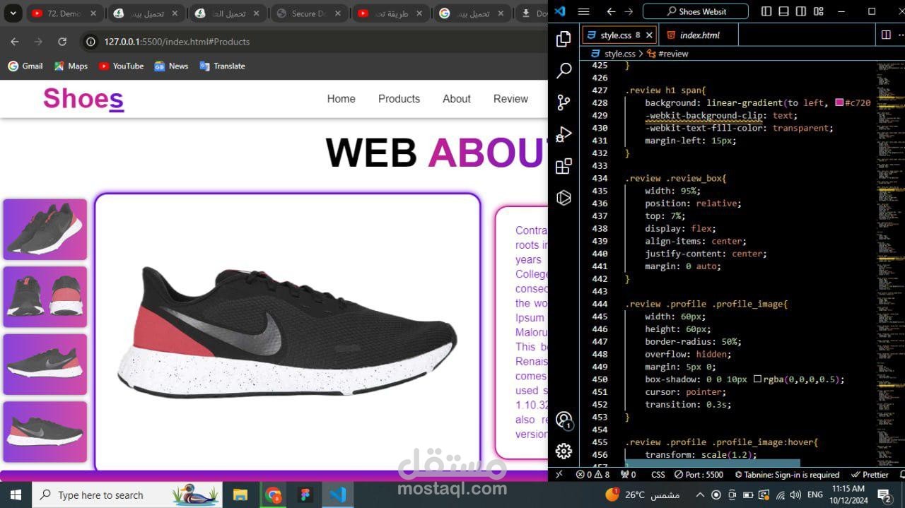This screenshot has height=508, width=905.
Task: Select the 'Secure D...' browser tab
Action: pos(310,13)
